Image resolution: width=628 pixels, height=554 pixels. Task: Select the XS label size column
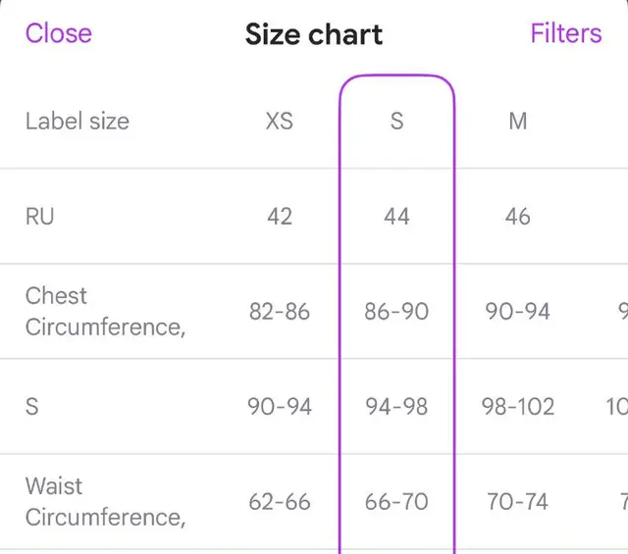pyautogui.click(x=279, y=121)
